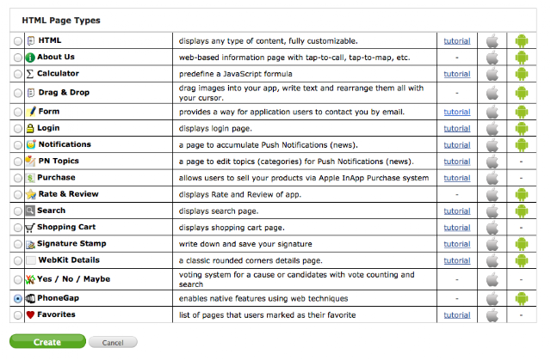Open the tutorial link for Calculator
Screen dimensions: 551x360
pos(457,74)
